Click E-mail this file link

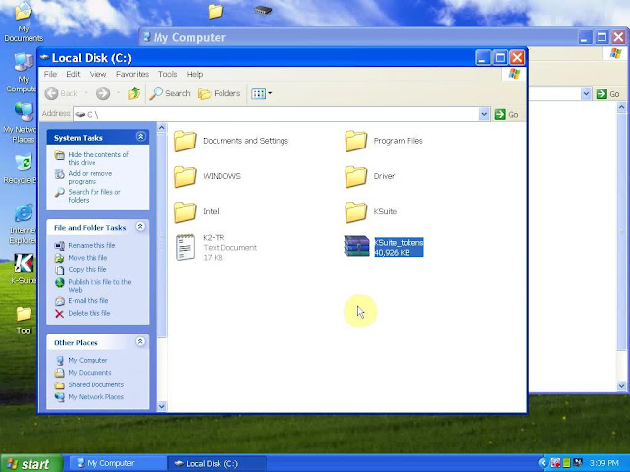88,301
